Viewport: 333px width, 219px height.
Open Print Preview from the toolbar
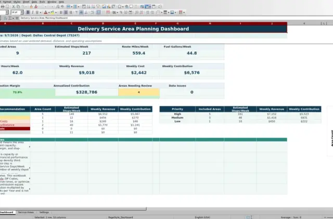7,7
